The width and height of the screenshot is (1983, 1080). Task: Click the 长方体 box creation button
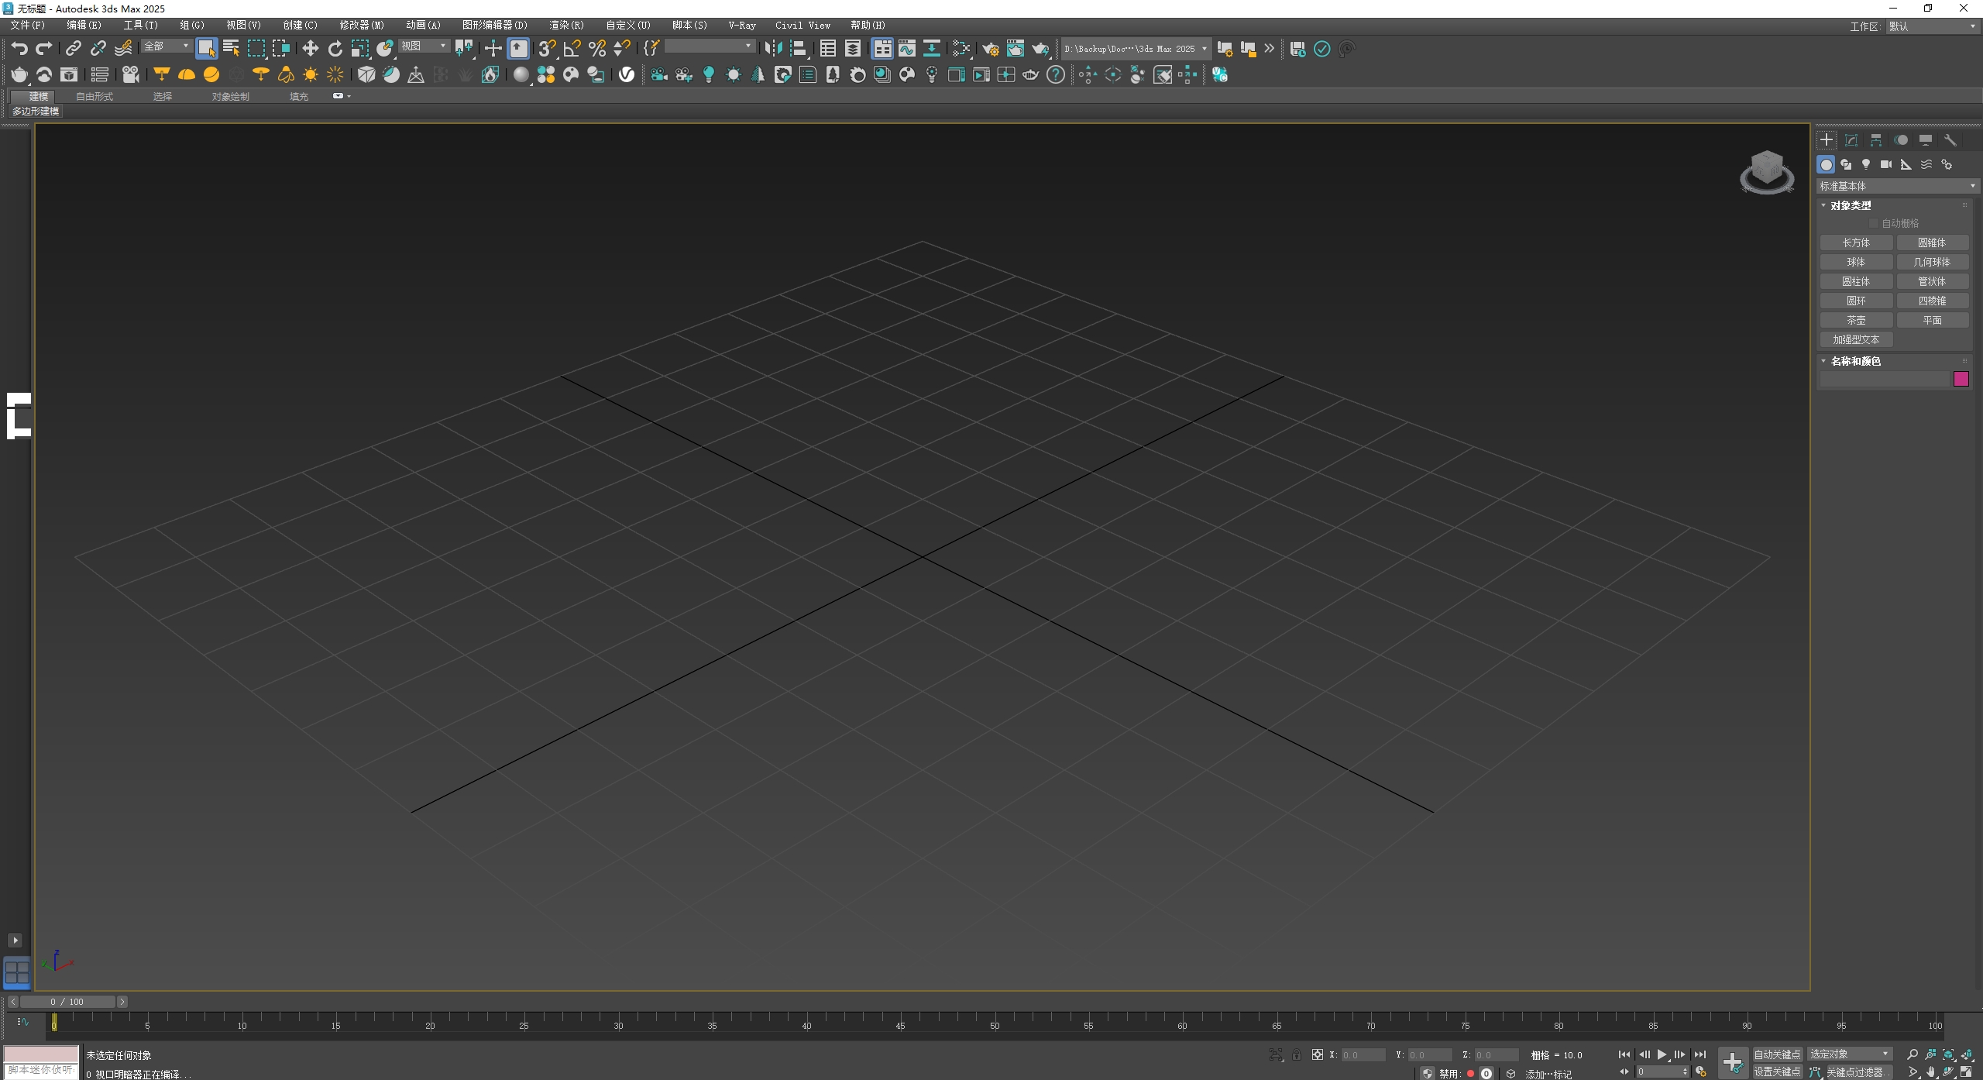click(1857, 242)
